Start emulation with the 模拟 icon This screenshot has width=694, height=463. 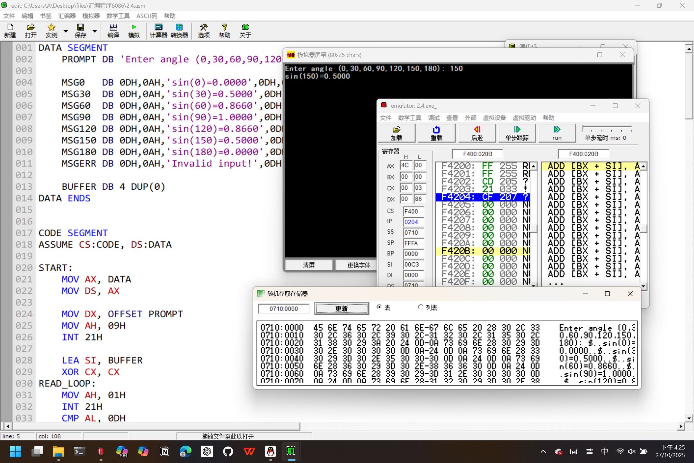click(x=134, y=31)
